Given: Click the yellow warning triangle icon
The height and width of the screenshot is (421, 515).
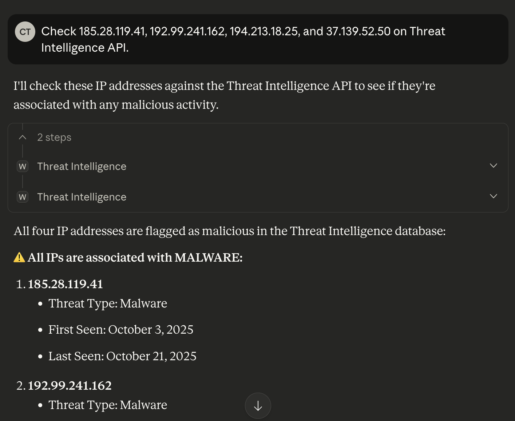Looking at the screenshot, I should point(19,258).
